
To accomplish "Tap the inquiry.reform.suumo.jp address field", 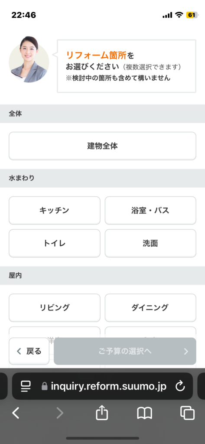I will [x=102, y=386].
